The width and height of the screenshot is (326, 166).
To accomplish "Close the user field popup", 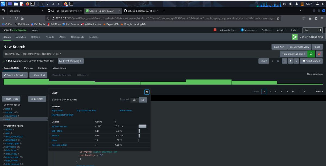I will pos(147,92).
